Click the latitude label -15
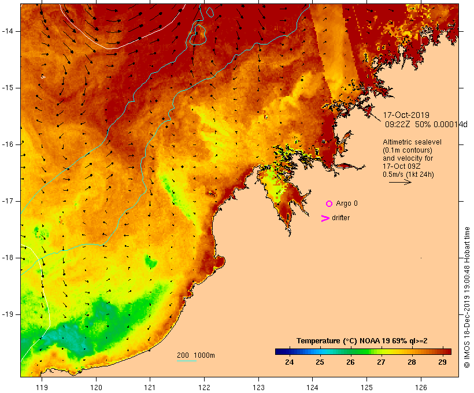Image resolution: width=474 pixels, height=393 pixels. click(x=8, y=88)
